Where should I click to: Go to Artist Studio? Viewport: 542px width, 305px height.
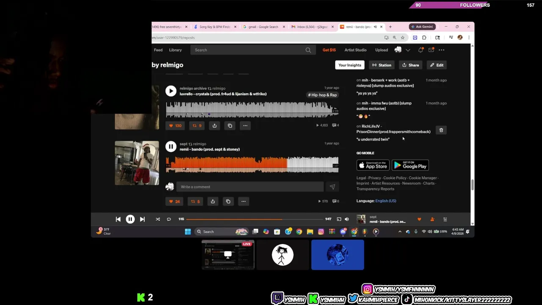point(355,50)
